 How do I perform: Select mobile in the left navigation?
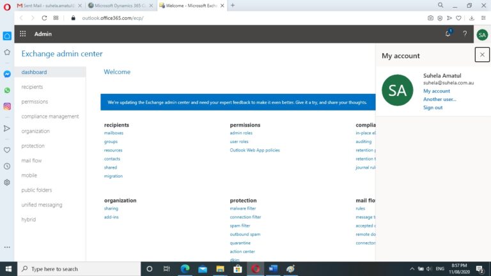tap(29, 175)
